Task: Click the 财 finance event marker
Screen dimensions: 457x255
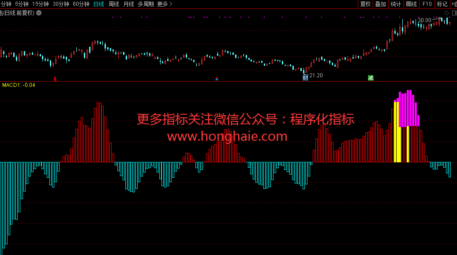Action: (x=305, y=78)
